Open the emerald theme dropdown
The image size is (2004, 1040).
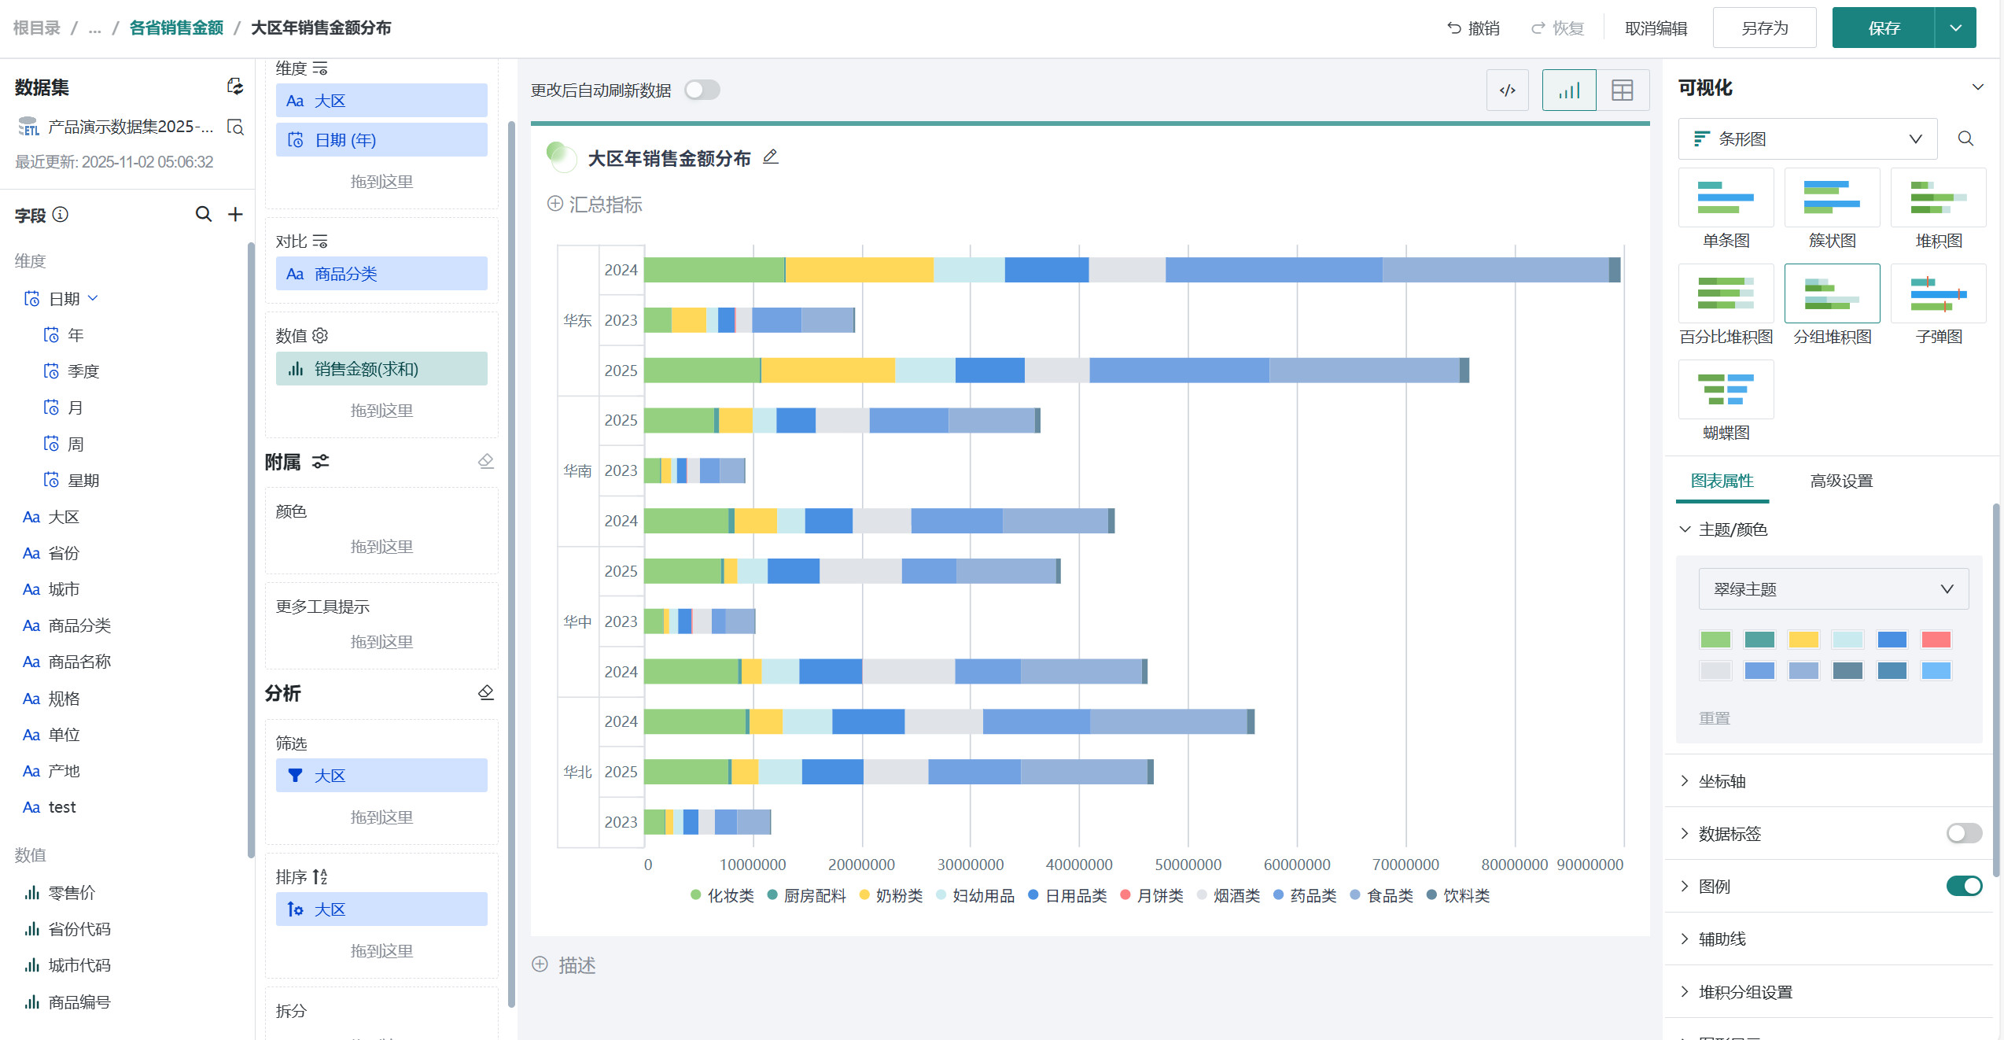click(1833, 588)
